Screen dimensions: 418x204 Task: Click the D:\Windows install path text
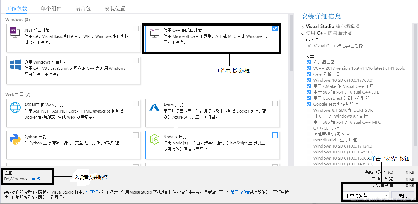(15, 179)
